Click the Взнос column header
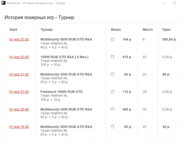The height and width of the screenshot is (141, 183). tap(116, 30)
